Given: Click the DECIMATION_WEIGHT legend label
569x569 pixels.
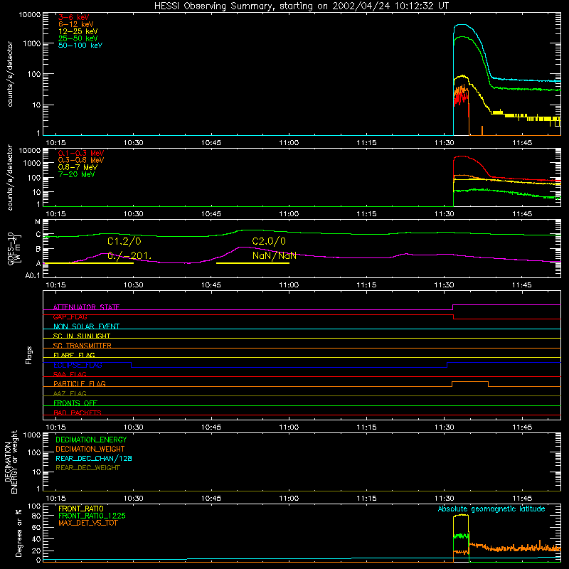Looking at the screenshot, I should coord(90,450).
